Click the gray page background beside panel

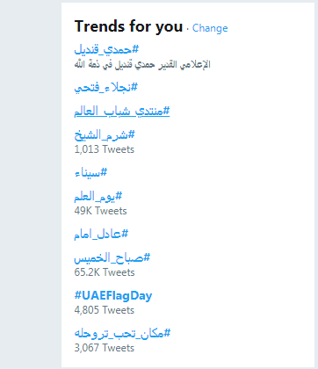29,184
